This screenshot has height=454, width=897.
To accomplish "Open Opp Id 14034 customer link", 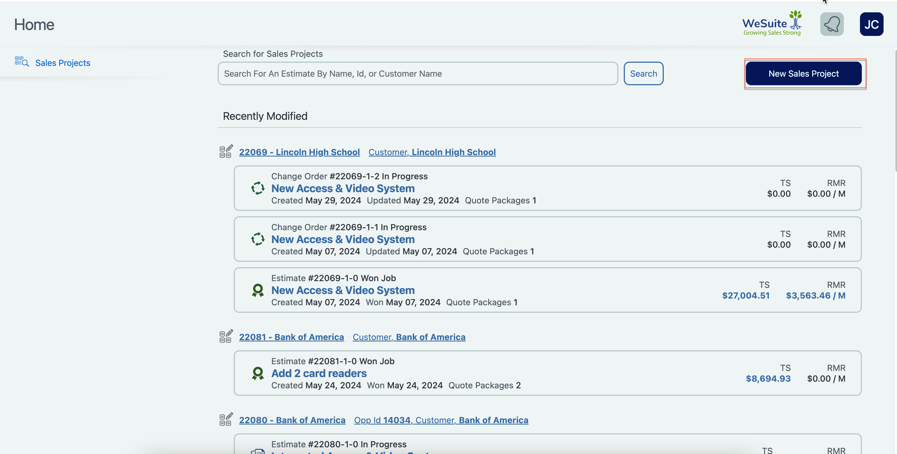I will tap(441, 420).
